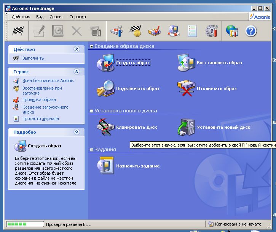Click the Acronis logo in menu bar
Screen dimensions: 276x232
(260, 17)
